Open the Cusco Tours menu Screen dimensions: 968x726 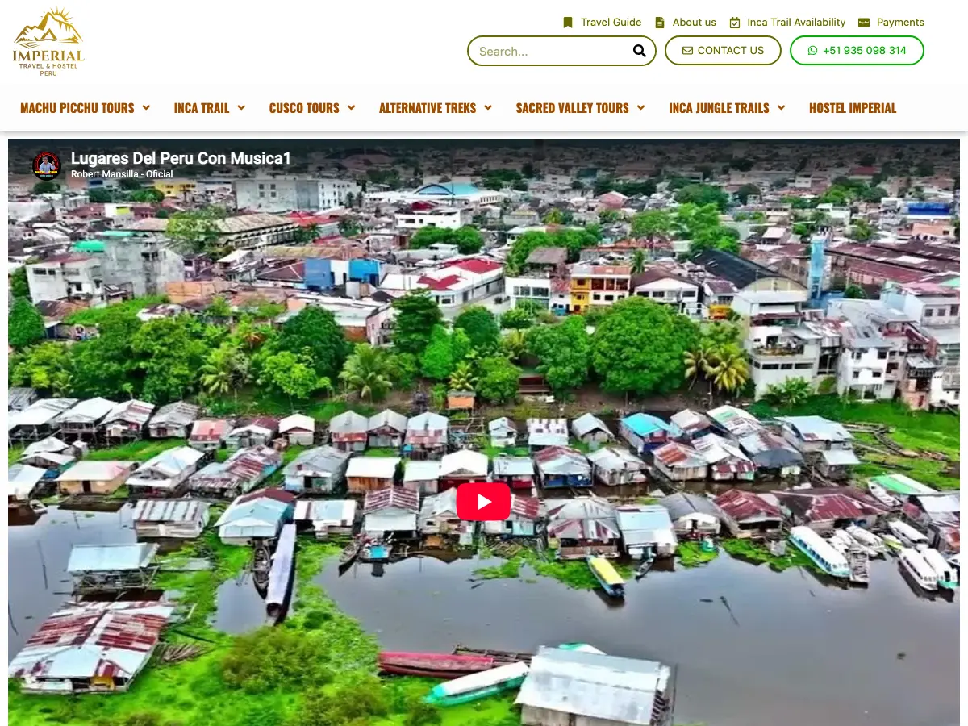[304, 107]
